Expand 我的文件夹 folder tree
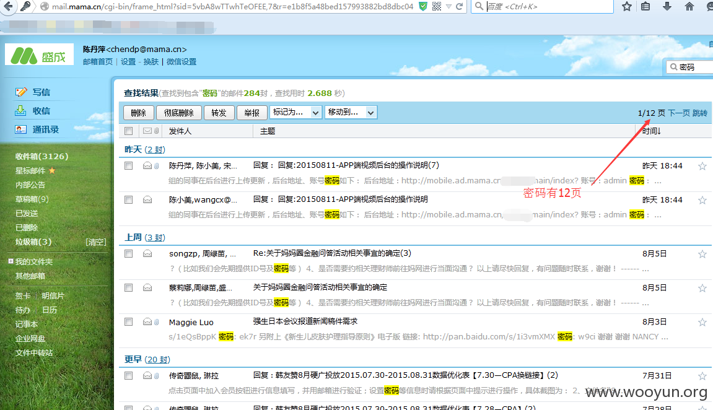The width and height of the screenshot is (713, 410). 11,261
